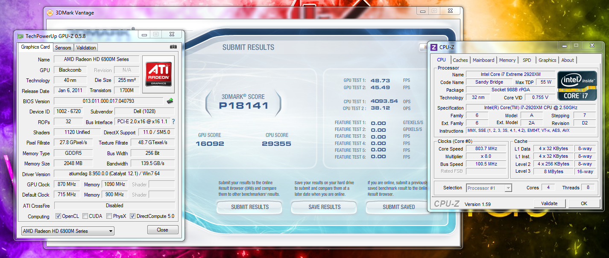Image resolution: width=609 pixels, height=258 pixels.
Task: Click the Texture Fillrate value 48.7 GTexel/s
Action: click(152, 142)
